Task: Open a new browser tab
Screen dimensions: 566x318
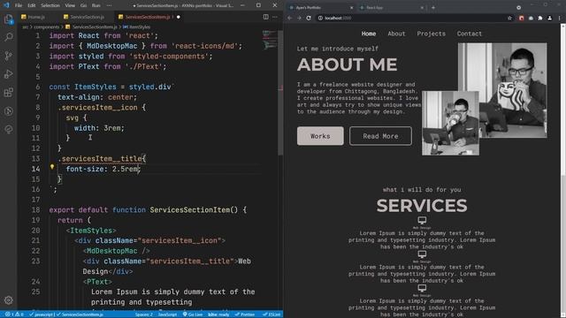Action: click(x=433, y=8)
